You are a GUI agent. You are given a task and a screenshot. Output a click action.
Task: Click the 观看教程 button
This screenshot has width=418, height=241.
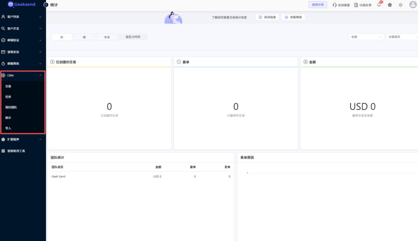click(x=293, y=17)
